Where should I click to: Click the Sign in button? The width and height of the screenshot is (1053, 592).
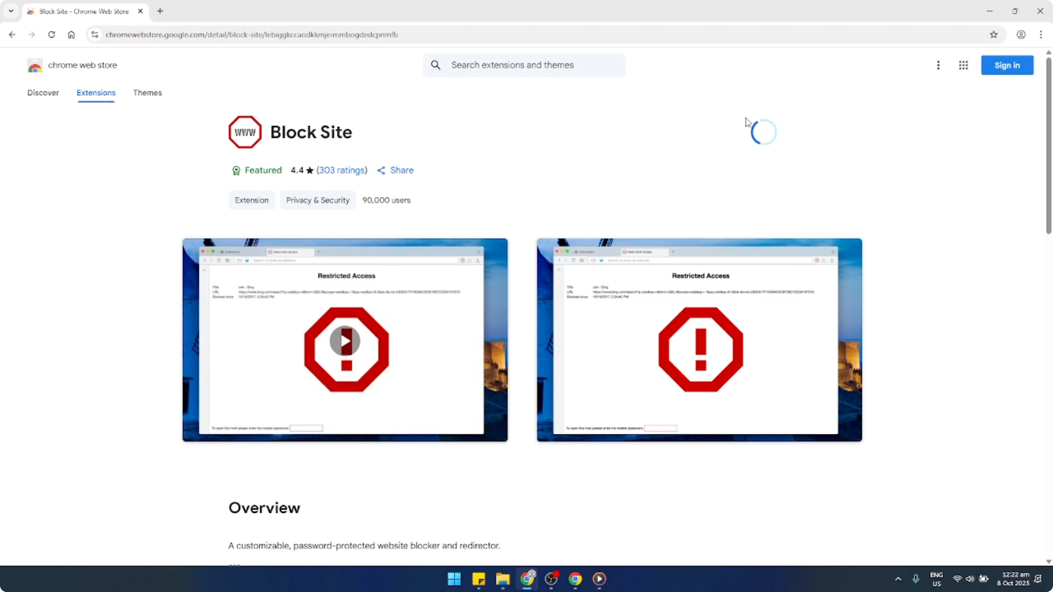1007,65
